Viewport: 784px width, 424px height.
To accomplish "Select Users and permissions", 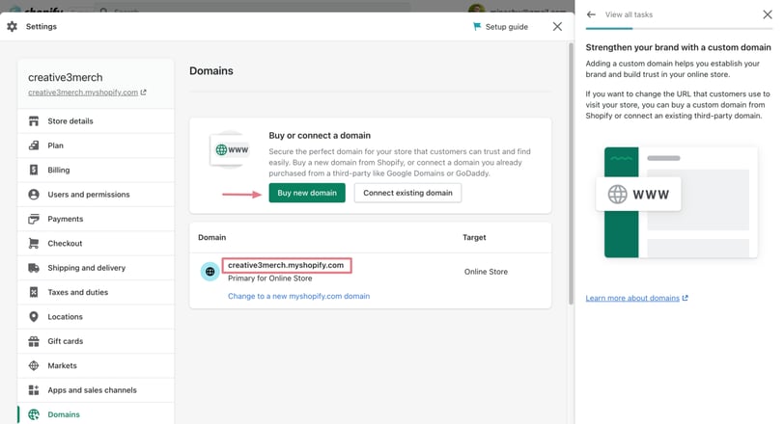I will [96, 195].
